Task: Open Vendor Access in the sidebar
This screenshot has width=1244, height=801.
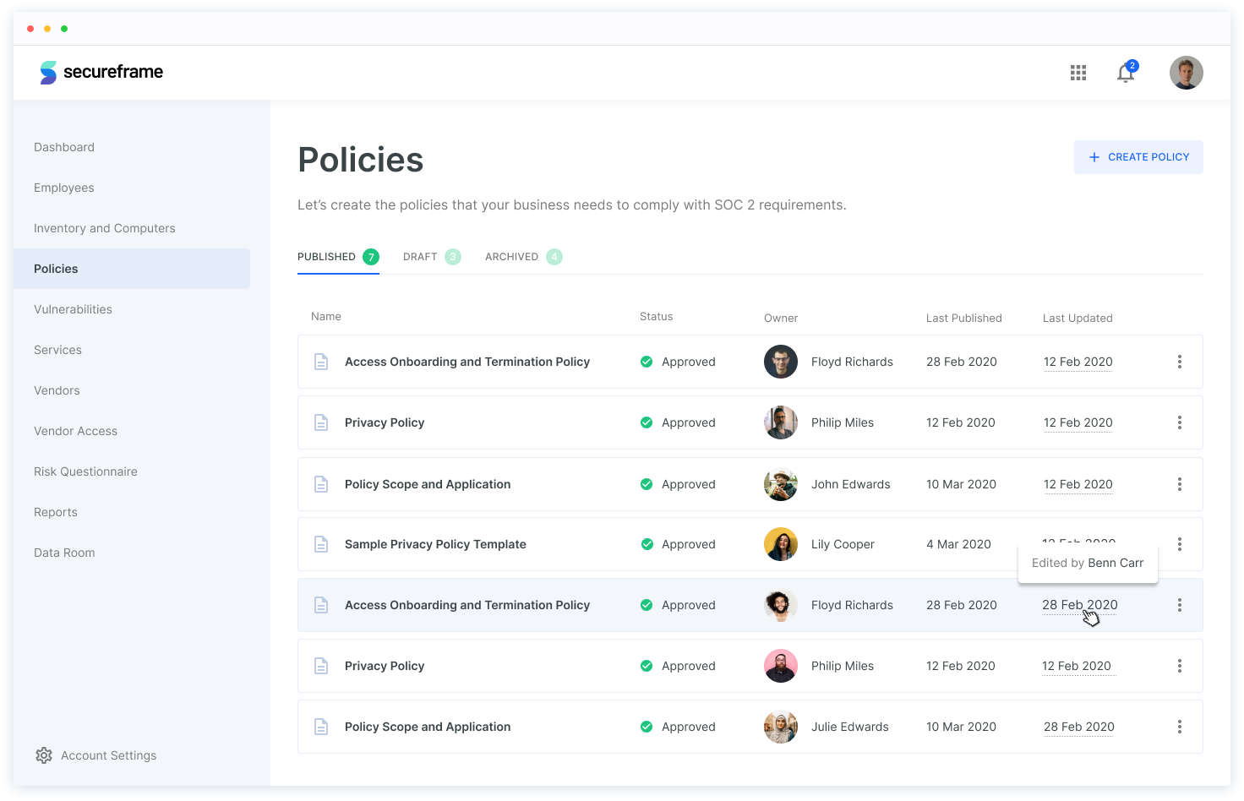Action: (x=75, y=431)
